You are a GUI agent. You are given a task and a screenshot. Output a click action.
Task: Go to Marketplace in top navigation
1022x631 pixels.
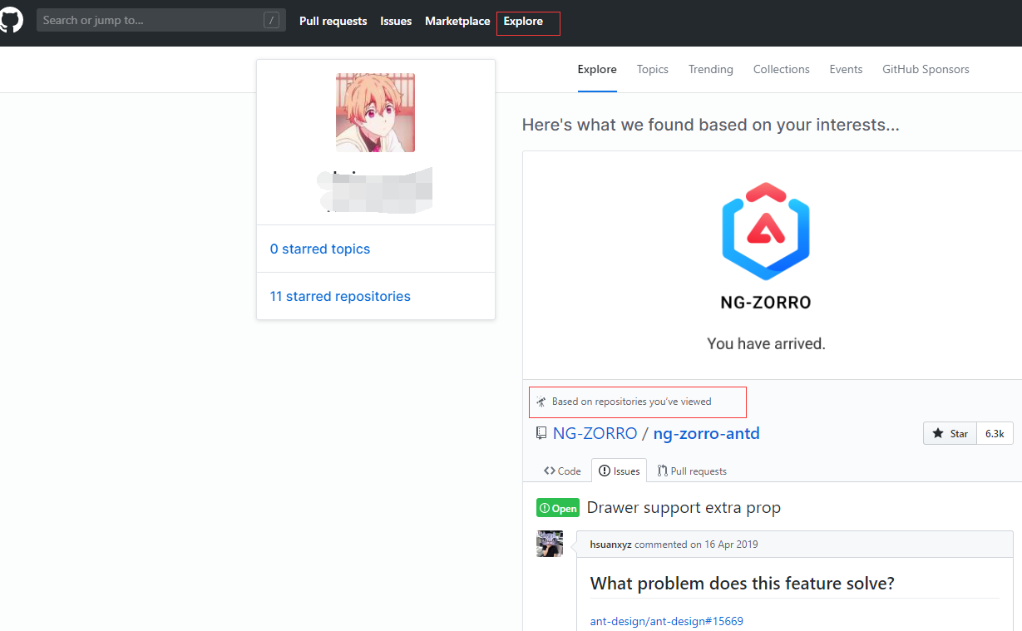[x=457, y=21]
